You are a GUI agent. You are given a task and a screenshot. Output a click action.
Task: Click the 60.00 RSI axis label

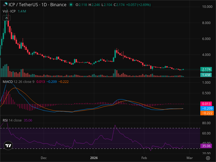pyautogui.click(x=206, y=133)
